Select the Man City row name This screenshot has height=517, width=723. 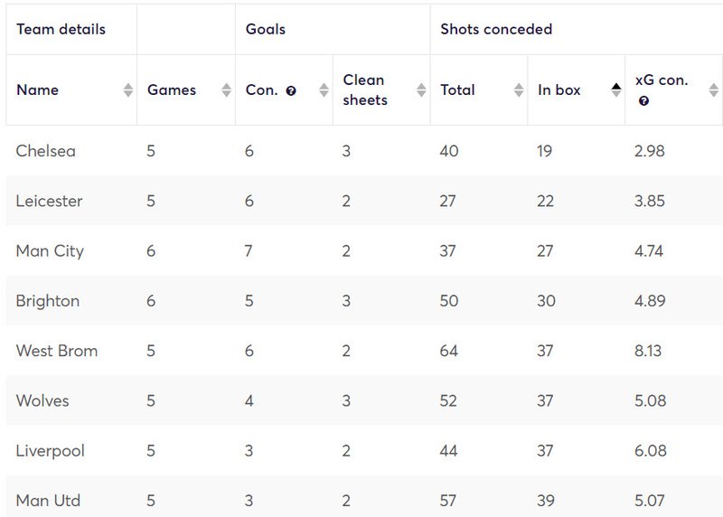[x=50, y=251]
